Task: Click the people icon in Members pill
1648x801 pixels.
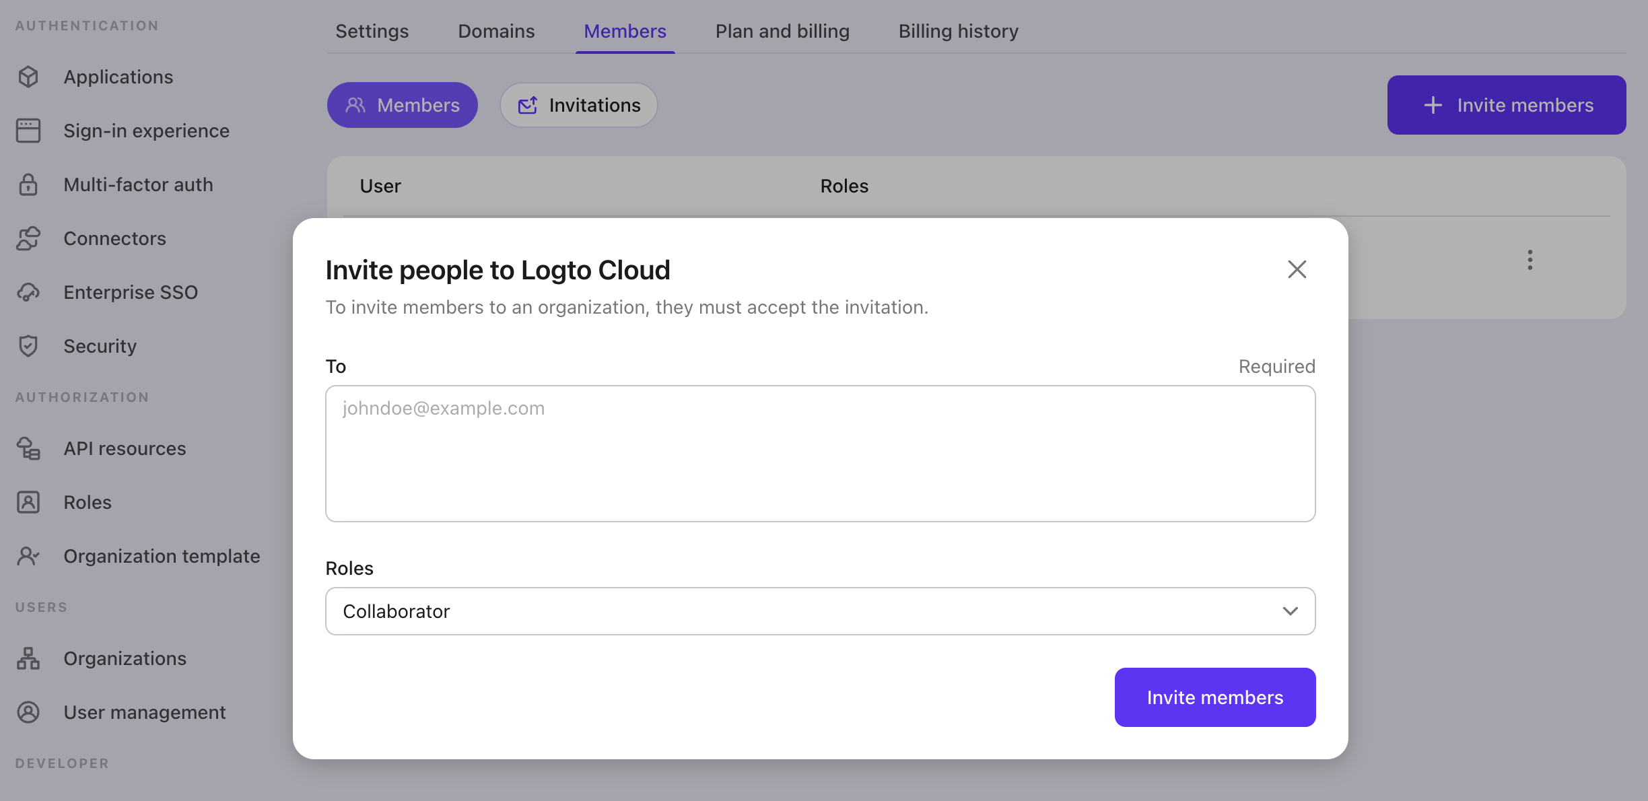Action: point(355,105)
